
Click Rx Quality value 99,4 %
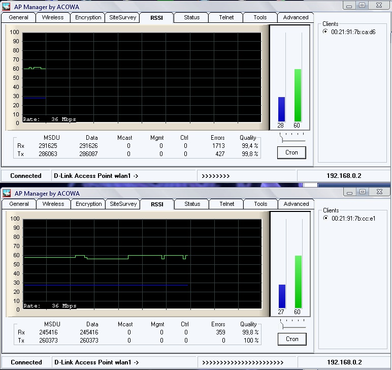(250, 145)
